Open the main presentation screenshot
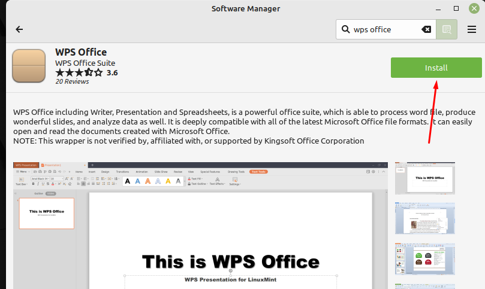The height and width of the screenshot is (289, 485). 200,226
